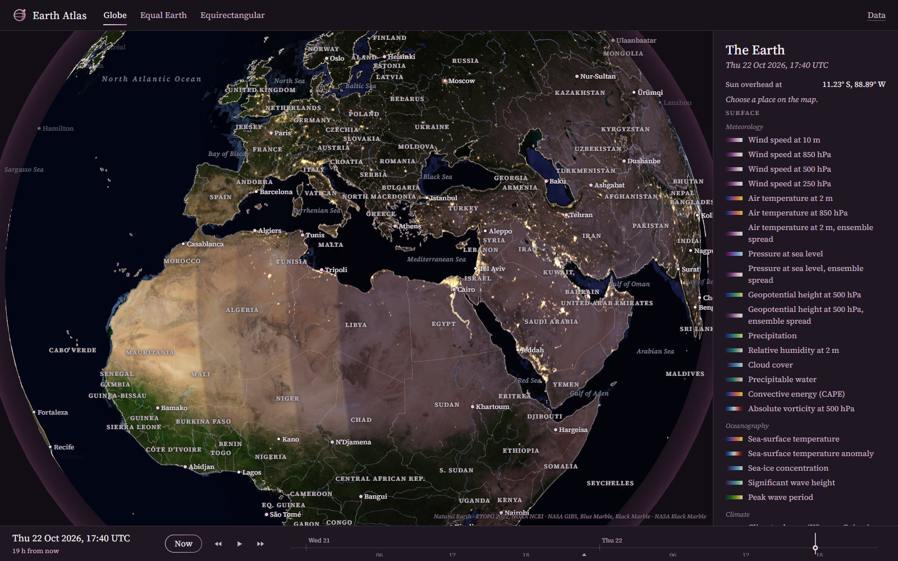The width and height of the screenshot is (898, 561).
Task: Open the Data link
Action: (x=876, y=15)
